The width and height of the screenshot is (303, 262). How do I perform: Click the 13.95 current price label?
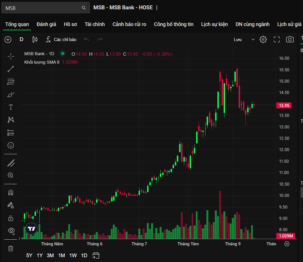284,106
